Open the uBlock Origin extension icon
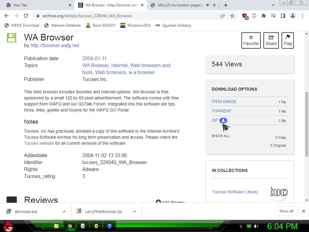Image resolution: width=309 pixels, height=232 pixels. [245, 16]
